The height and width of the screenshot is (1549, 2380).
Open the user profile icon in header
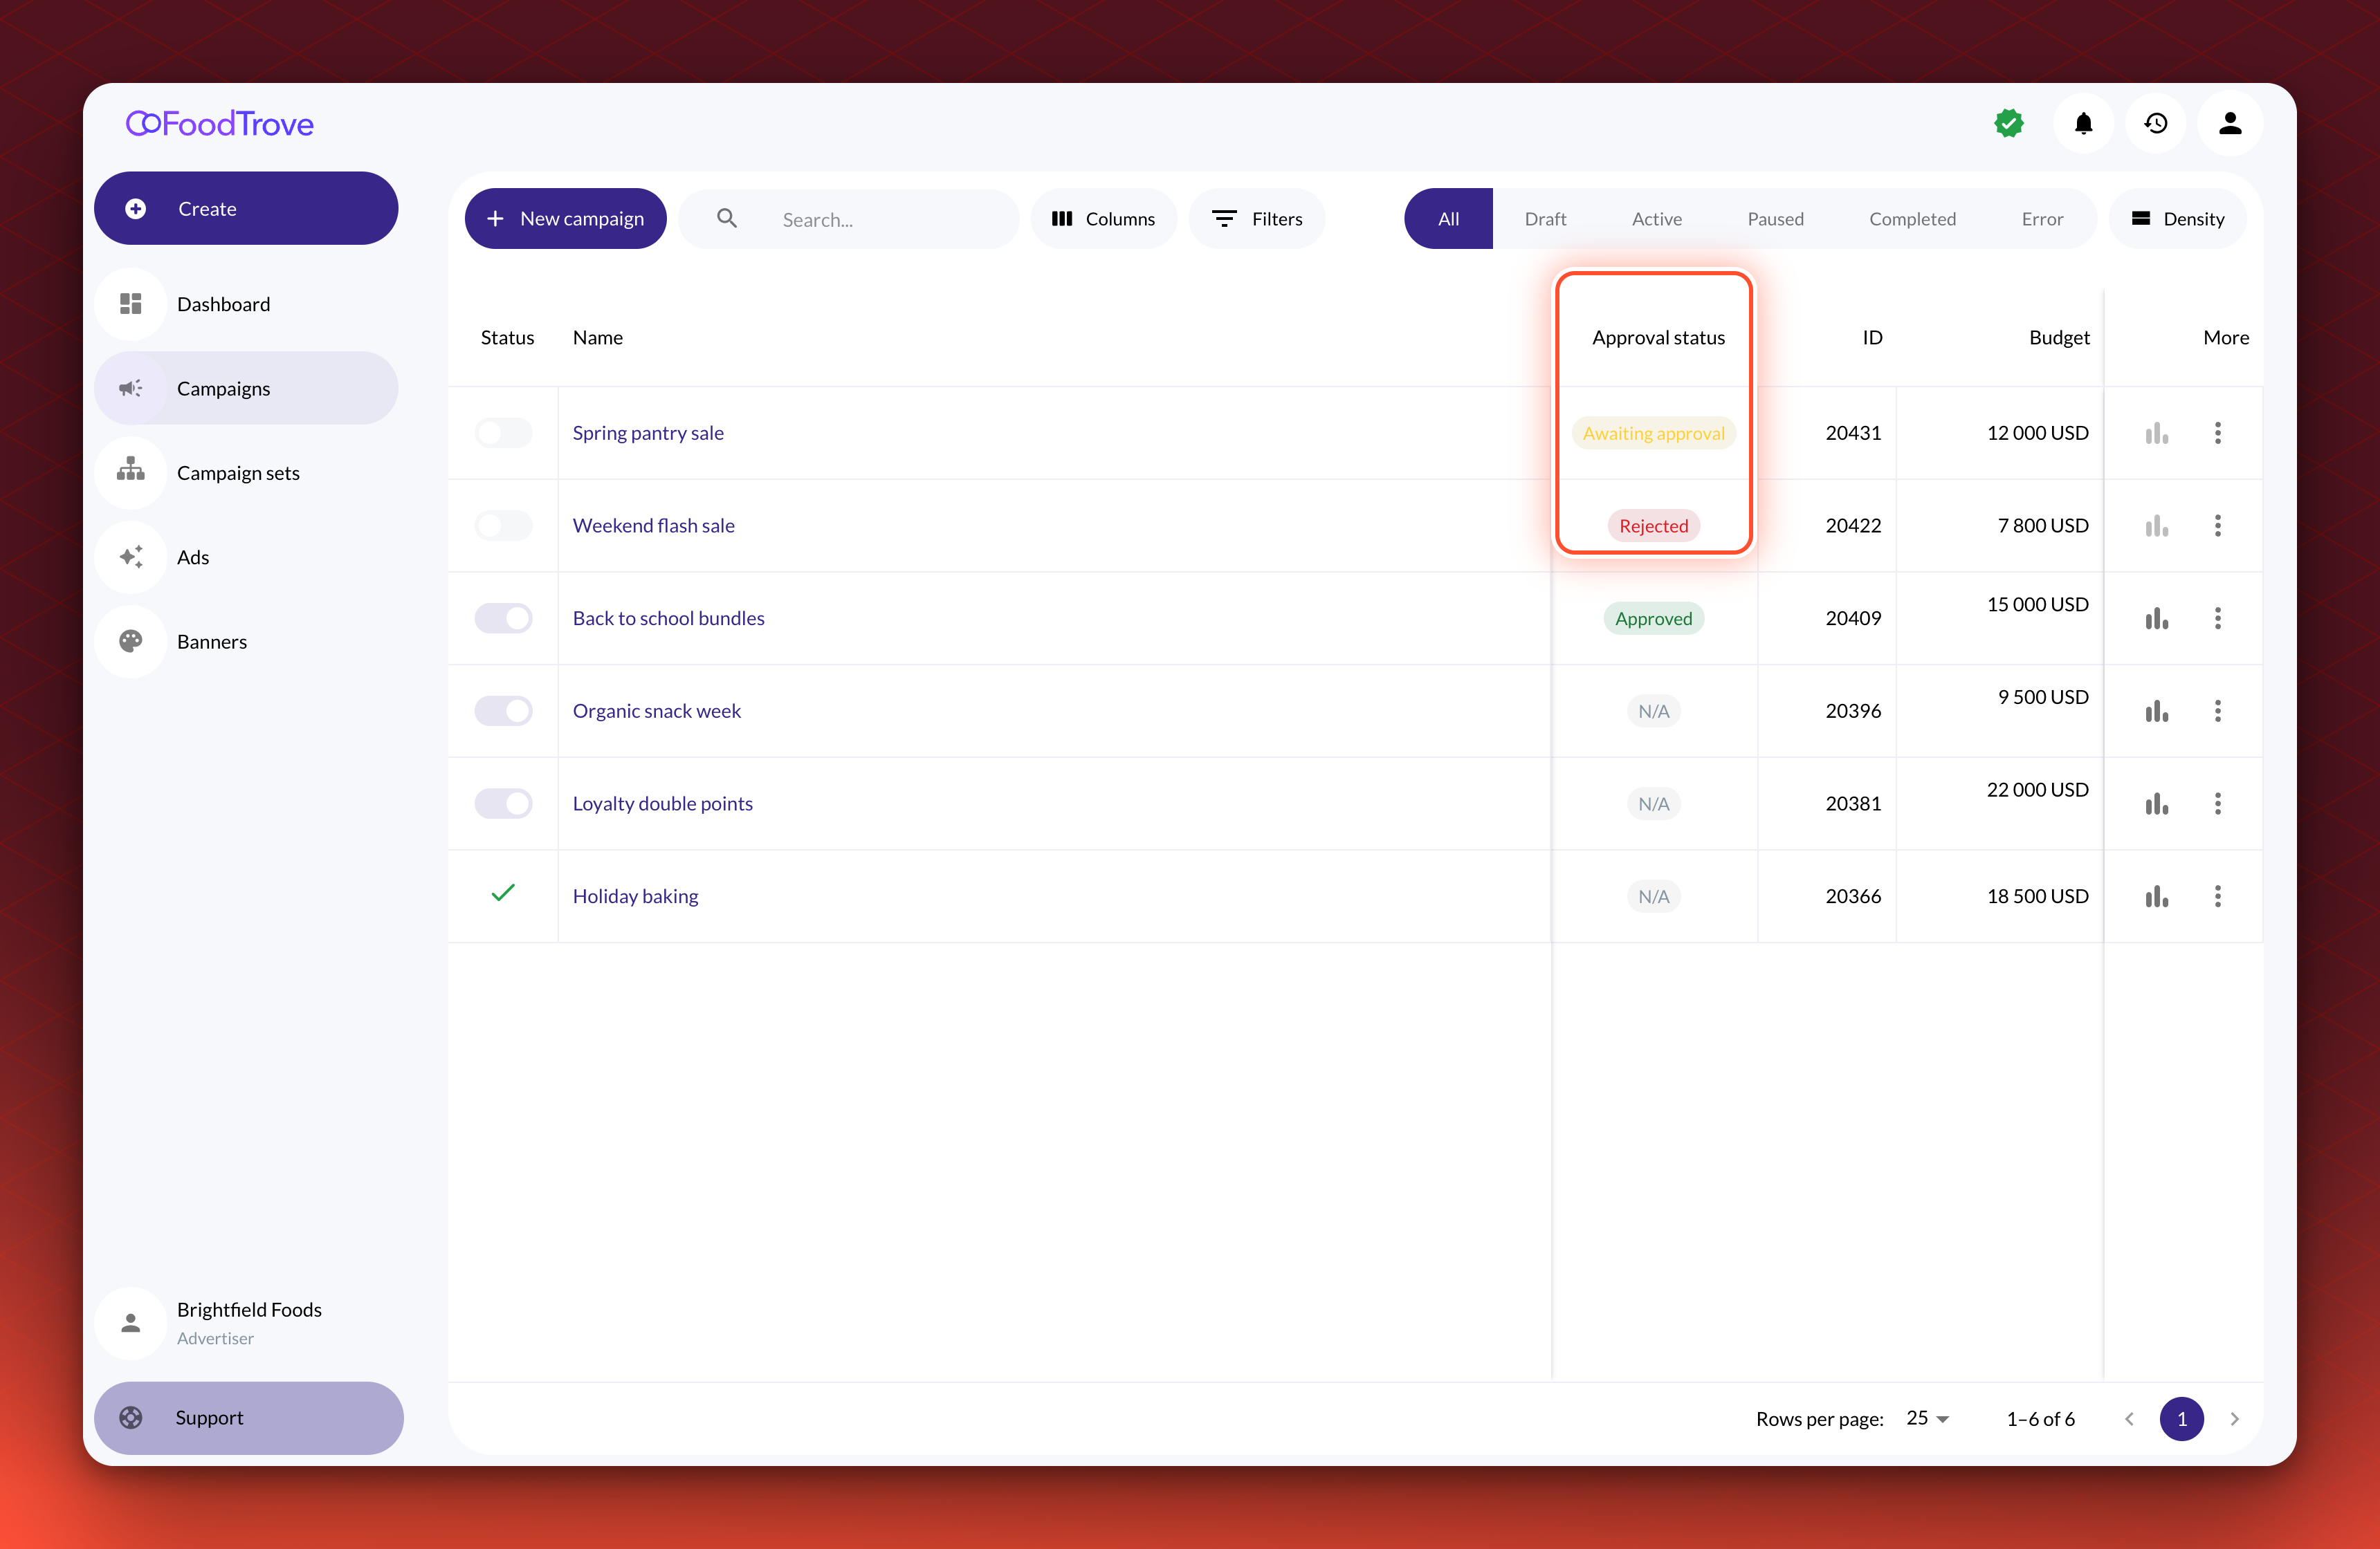click(2229, 123)
